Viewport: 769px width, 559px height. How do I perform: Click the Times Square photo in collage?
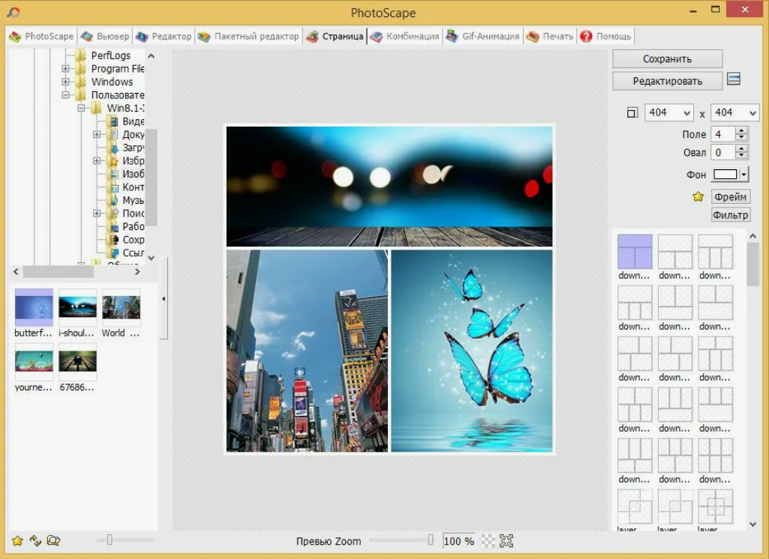tap(307, 351)
